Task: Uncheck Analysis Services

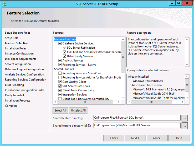Action: (60, 61)
